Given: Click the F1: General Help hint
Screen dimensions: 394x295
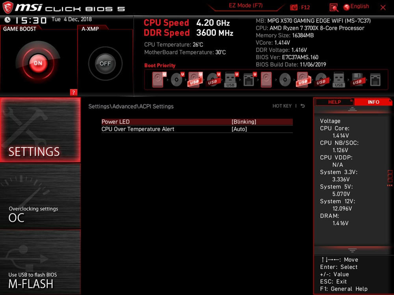Looking at the screenshot, I should click(x=344, y=289).
